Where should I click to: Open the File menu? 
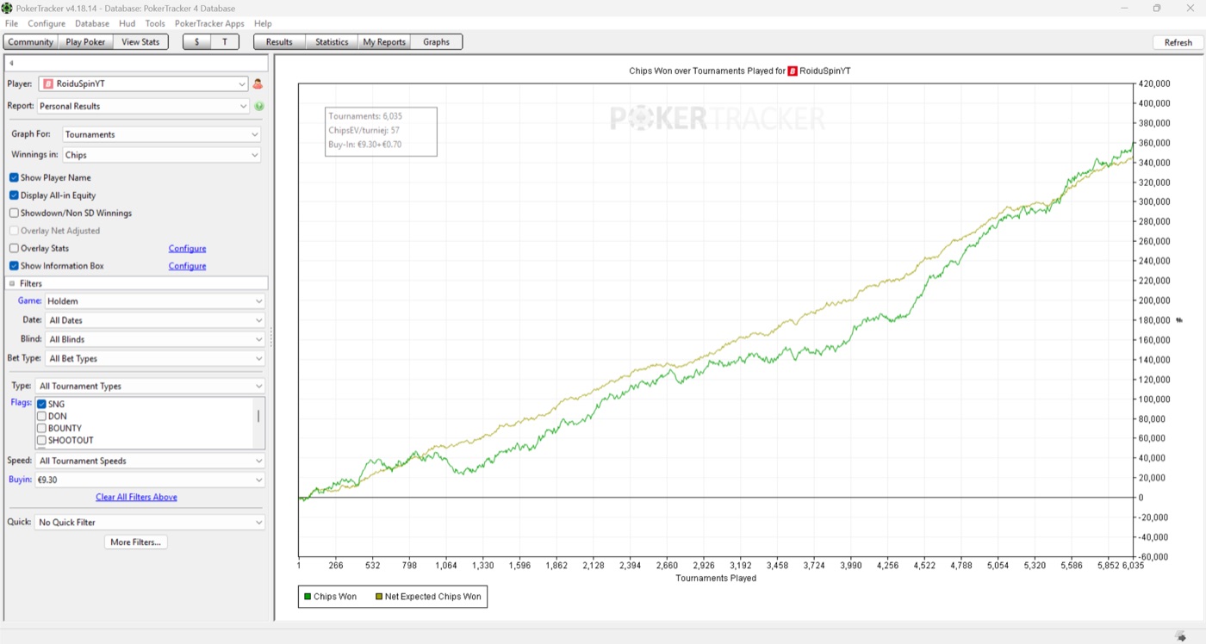pos(11,23)
